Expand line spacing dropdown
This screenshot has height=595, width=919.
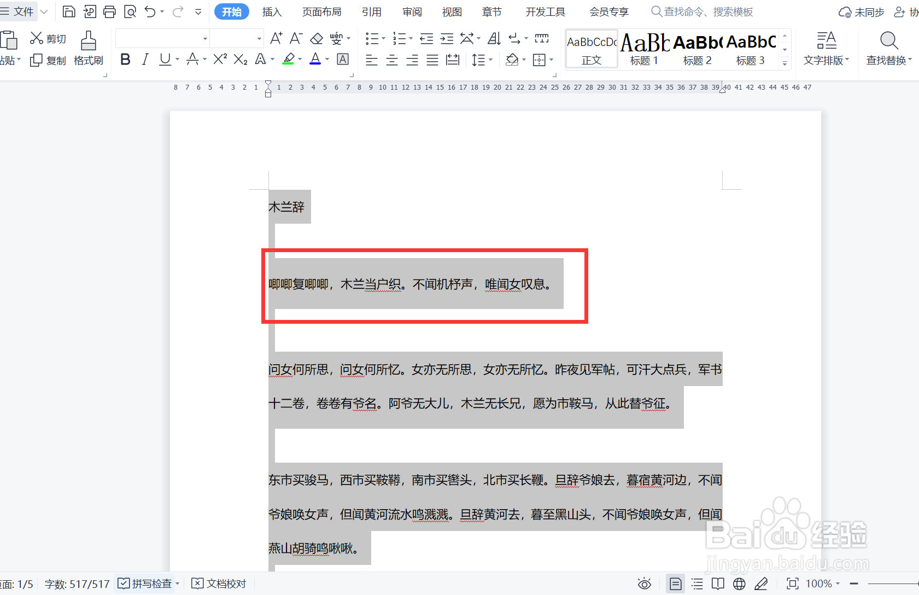491,60
